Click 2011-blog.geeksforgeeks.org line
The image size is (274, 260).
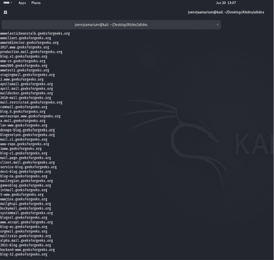[25, 245]
